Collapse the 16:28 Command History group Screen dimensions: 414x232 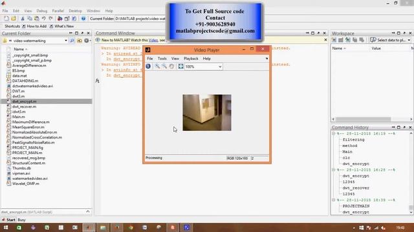[x=334, y=170]
